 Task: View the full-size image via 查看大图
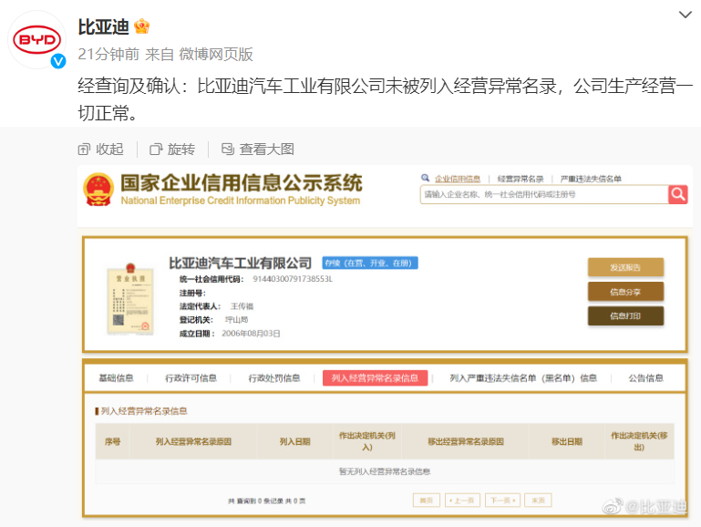click(x=257, y=149)
